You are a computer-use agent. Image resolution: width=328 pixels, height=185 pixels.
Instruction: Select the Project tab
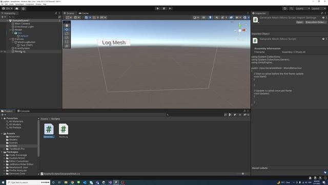(7, 111)
